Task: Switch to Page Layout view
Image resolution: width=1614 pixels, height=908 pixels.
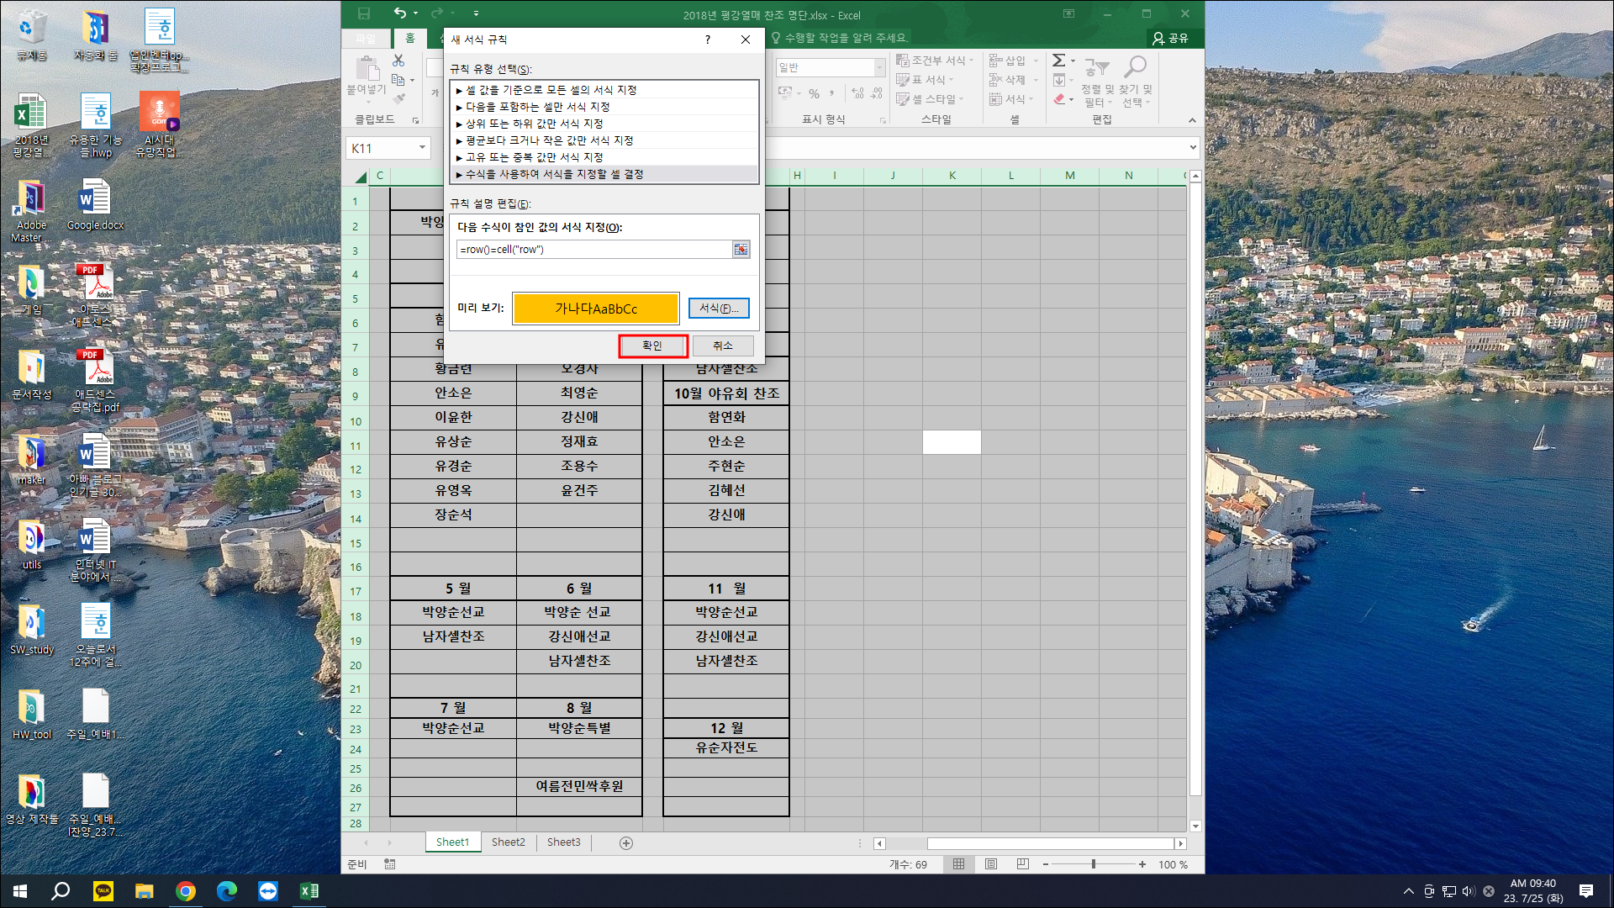Action: (x=991, y=864)
